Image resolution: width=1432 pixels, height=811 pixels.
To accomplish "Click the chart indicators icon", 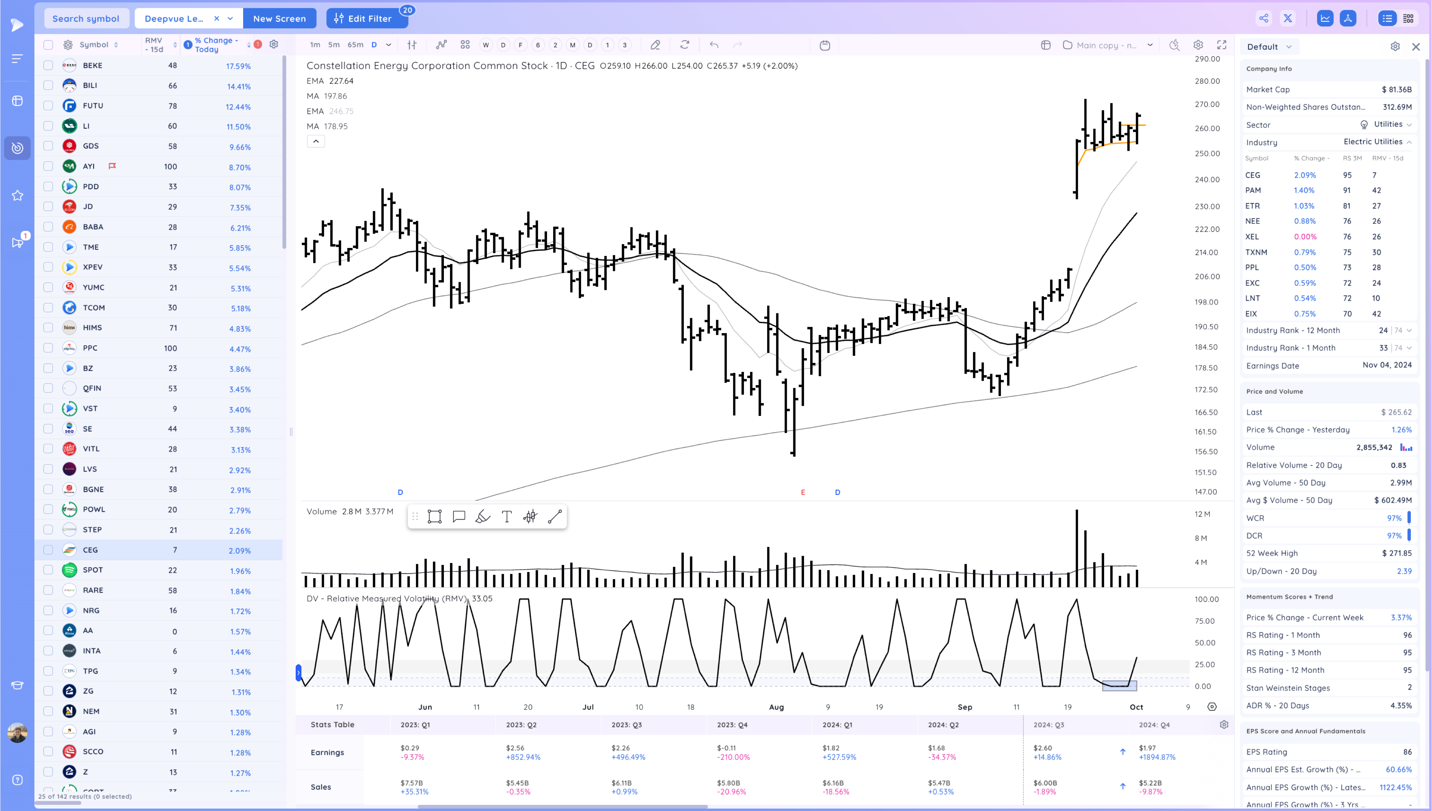I will [441, 45].
